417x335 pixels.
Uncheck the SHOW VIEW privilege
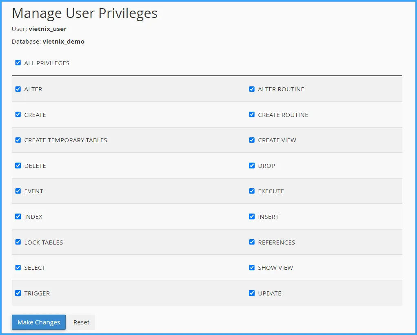pos(252,267)
